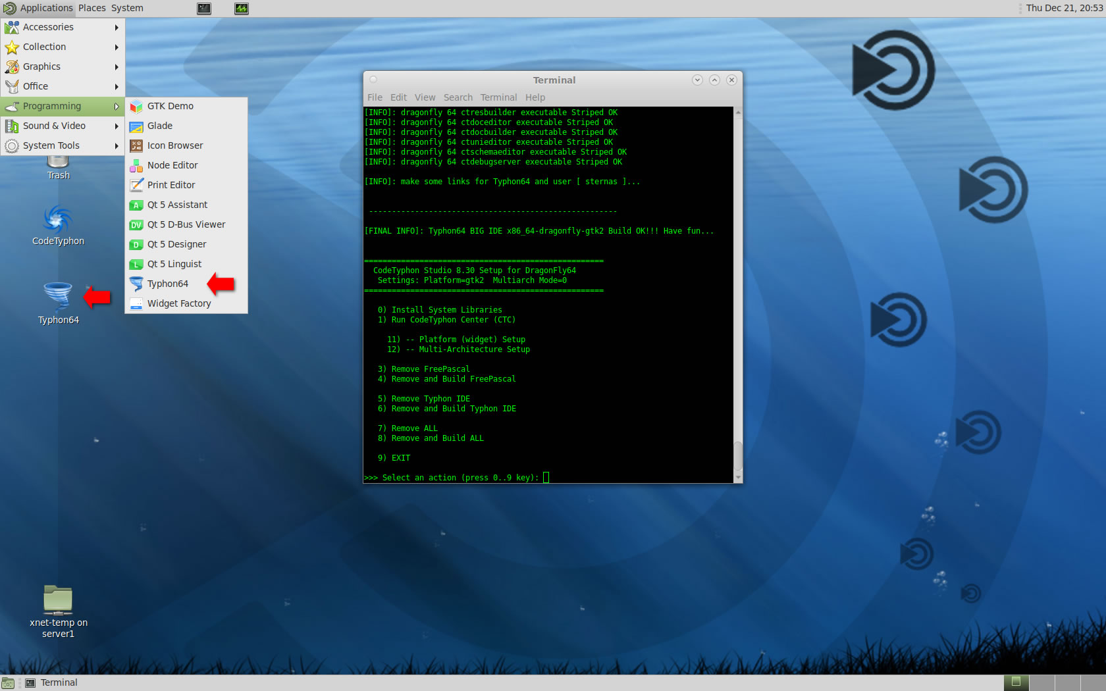Open the Terminal View menu
Screen dimensions: 1106x691
tap(425, 97)
